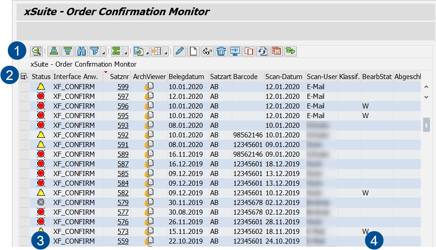The height and width of the screenshot is (250, 436).
Task: Click the Interface Anw. column header
Action: tap(77, 76)
